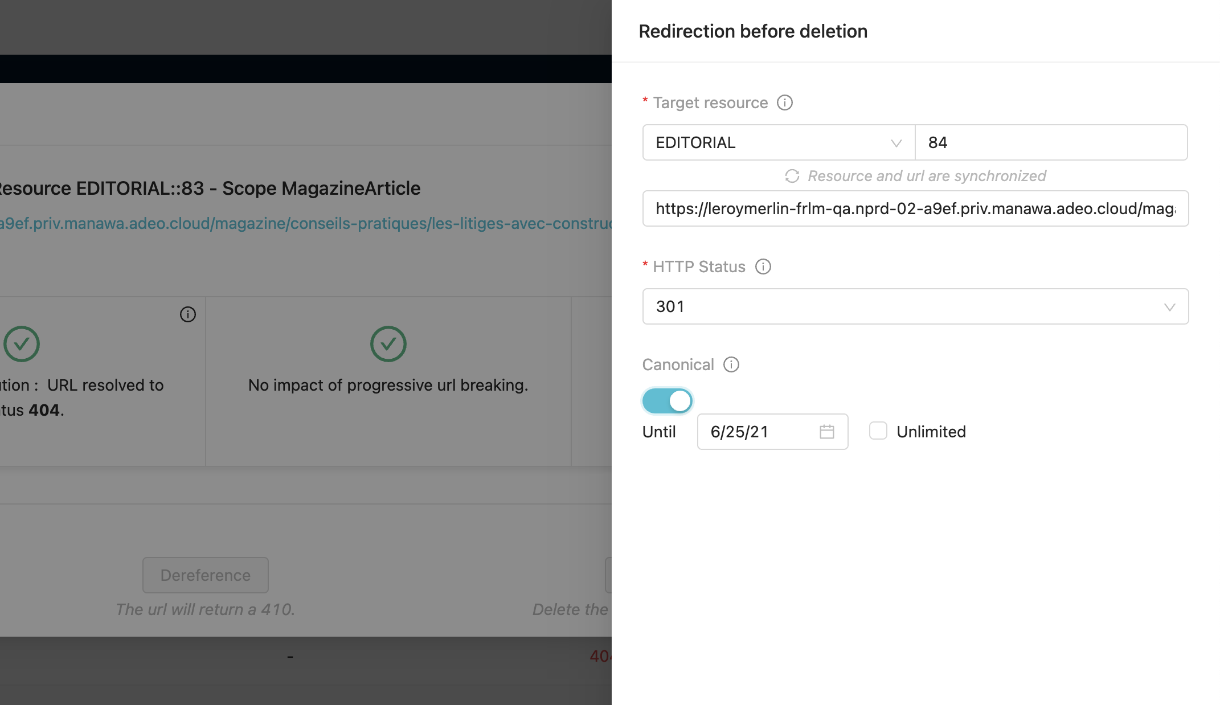Screen dimensions: 1220x705
Task: Enable the Unlimited checkbox for canonical
Action: point(878,431)
